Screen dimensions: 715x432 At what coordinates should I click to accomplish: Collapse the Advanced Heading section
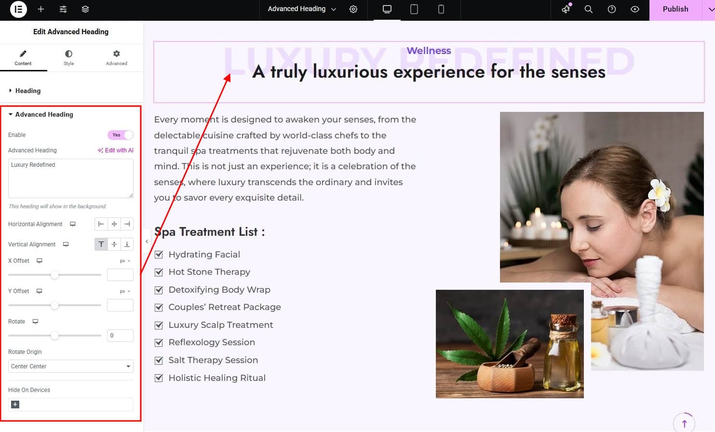tap(71, 114)
